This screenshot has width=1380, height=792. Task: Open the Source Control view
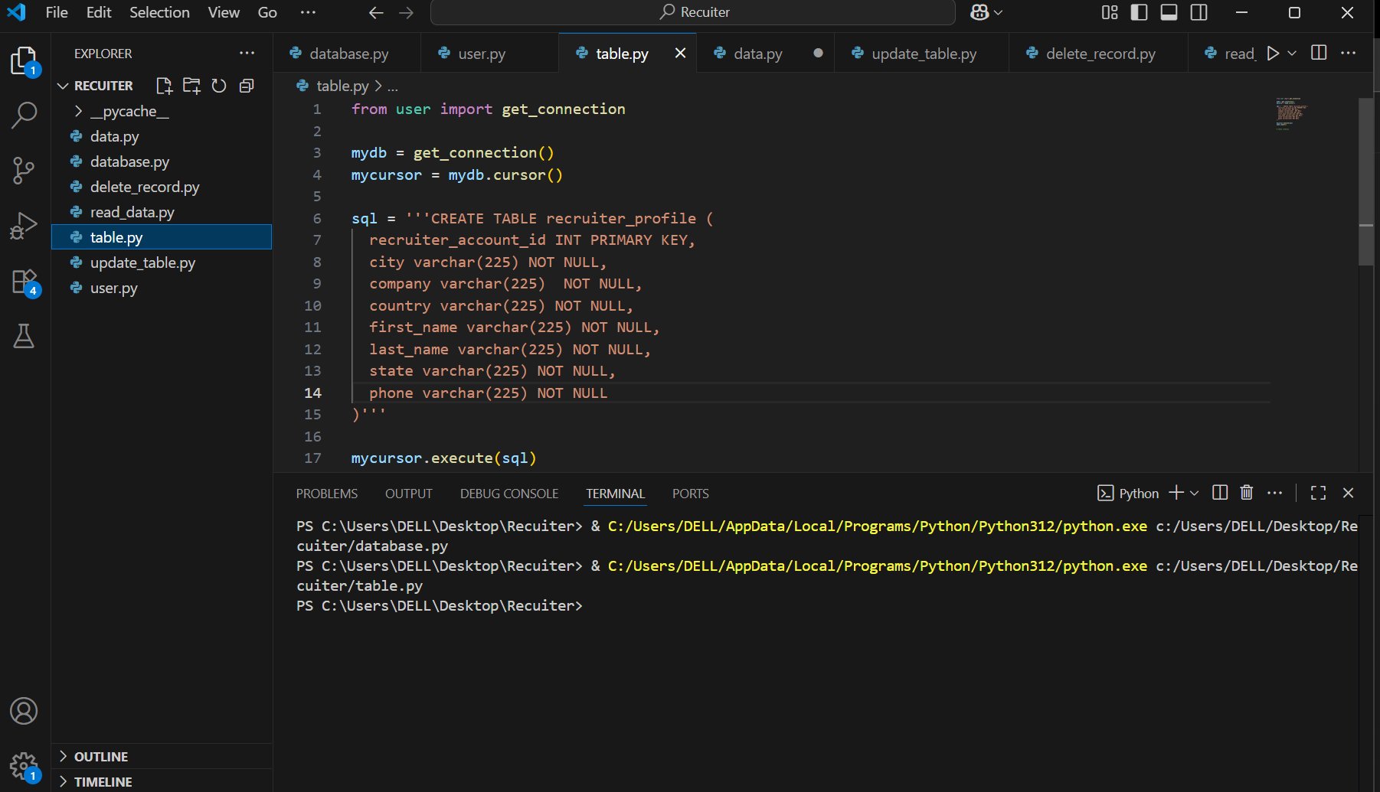(24, 171)
